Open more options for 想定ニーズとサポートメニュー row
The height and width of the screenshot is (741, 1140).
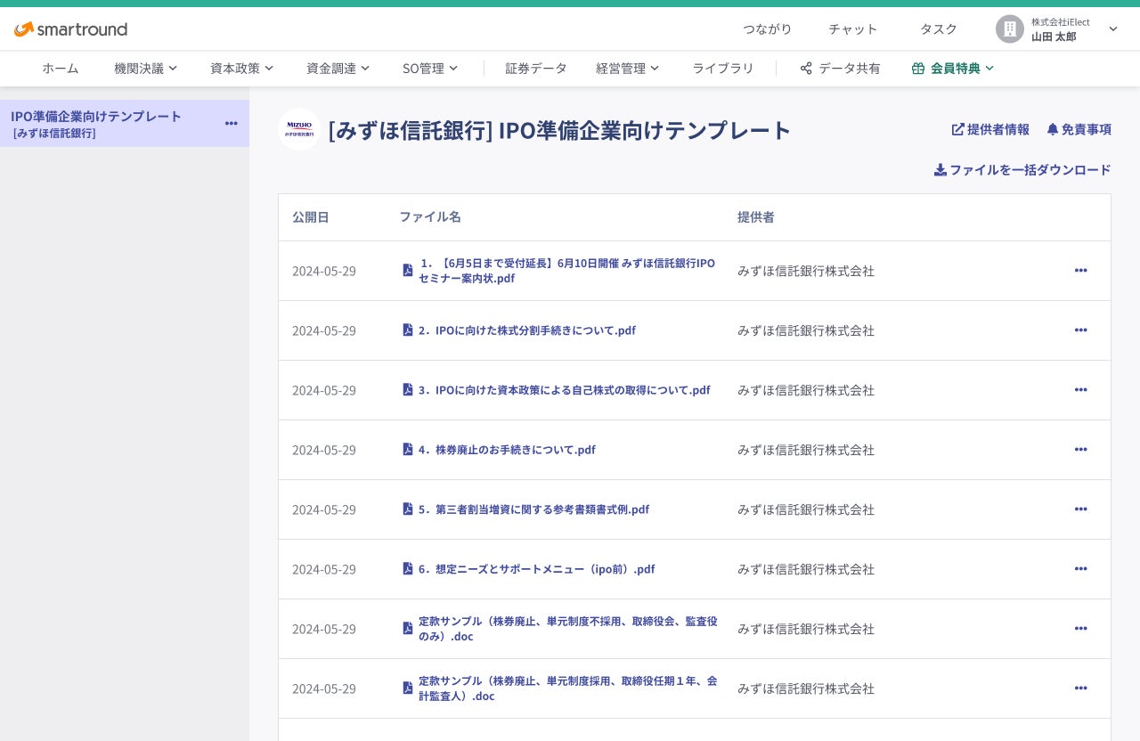[1080, 569]
